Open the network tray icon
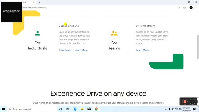 click(177, 109)
